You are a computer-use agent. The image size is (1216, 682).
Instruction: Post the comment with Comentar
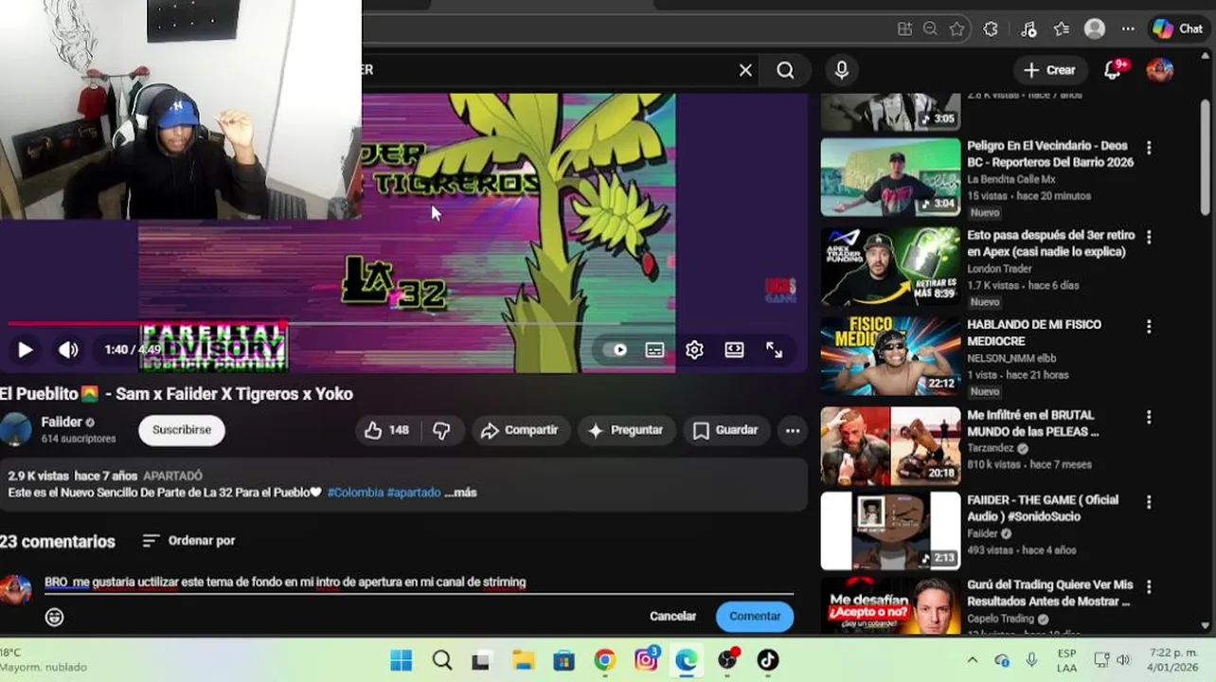(x=755, y=616)
